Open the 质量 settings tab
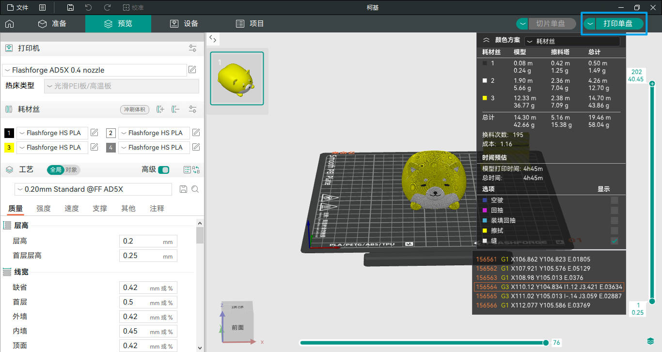 (16, 209)
